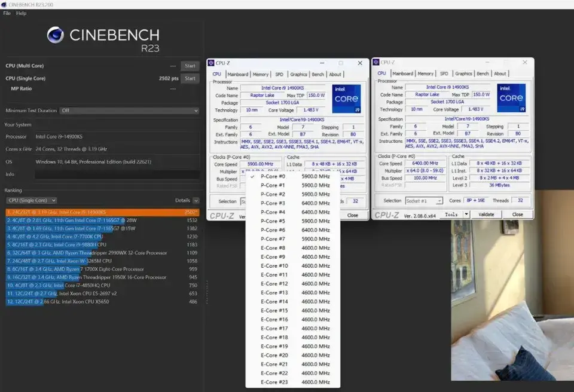
Task: Click the Info input field
Action: (x=117, y=174)
